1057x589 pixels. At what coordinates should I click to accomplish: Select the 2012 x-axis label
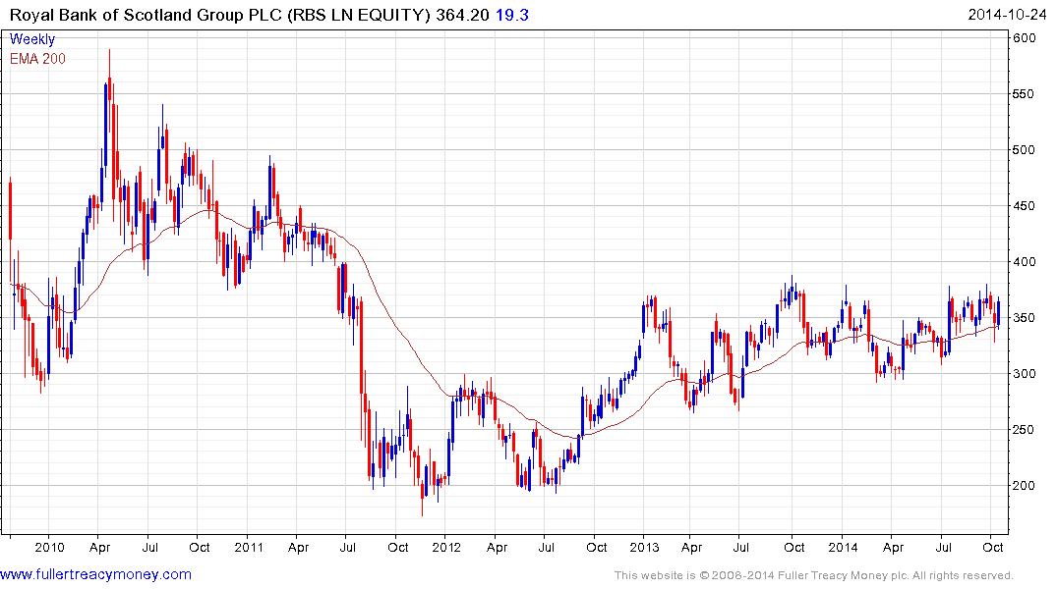click(446, 547)
